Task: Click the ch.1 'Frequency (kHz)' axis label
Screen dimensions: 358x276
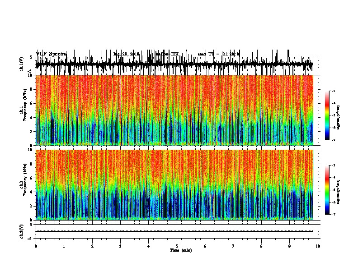Action: pyautogui.click(x=25, y=105)
